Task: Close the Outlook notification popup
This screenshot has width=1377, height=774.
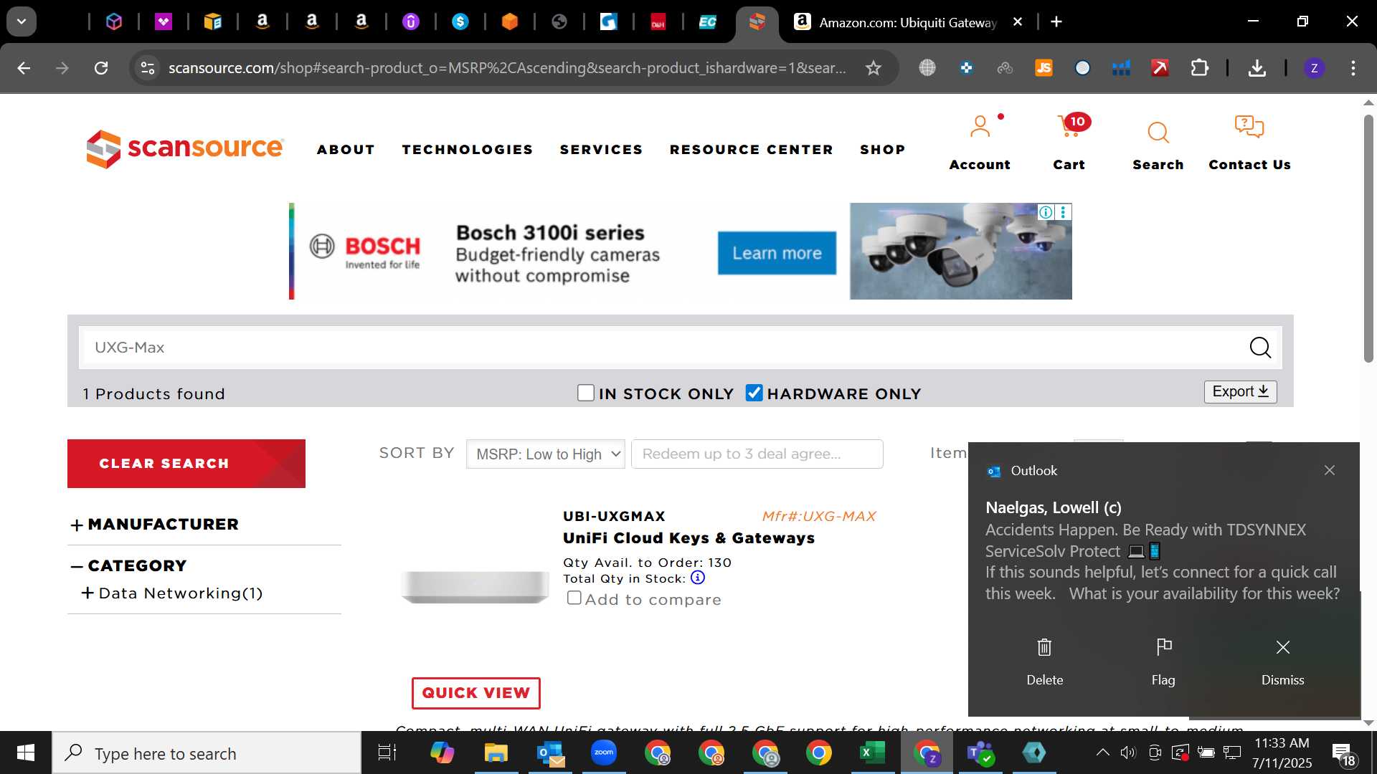Action: pos(1330,470)
